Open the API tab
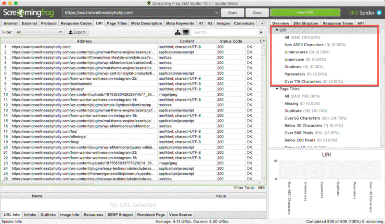 tap(360, 23)
